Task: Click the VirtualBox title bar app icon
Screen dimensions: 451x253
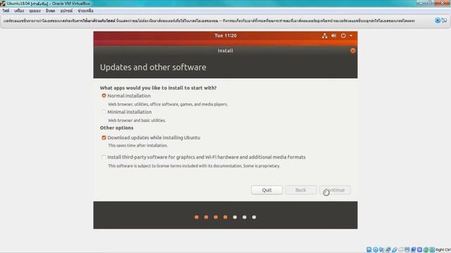Action: pos(3,4)
